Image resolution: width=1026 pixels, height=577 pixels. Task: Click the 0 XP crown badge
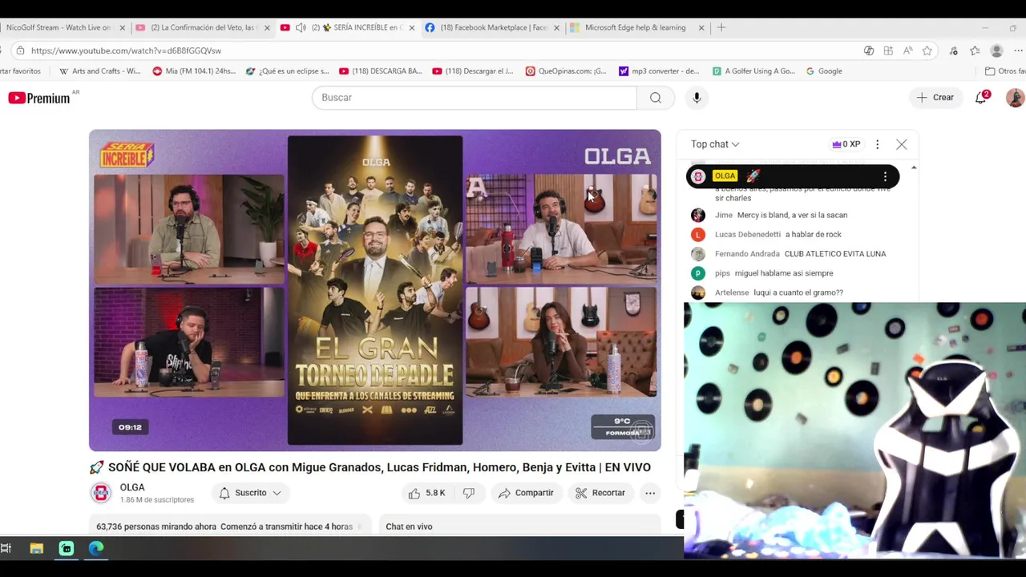click(846, 144)
